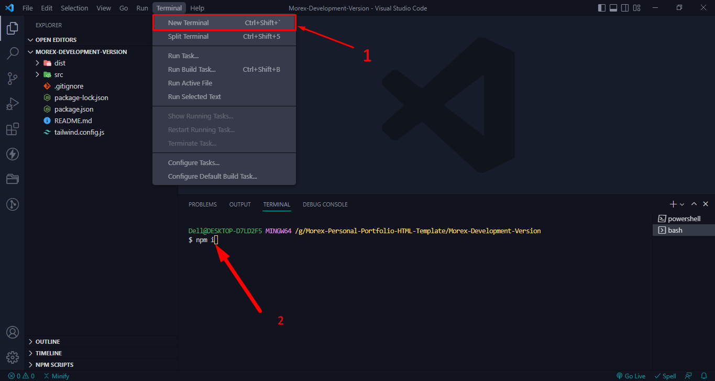Open the Run menu
This screenshot has height=381, width=715.
point(142,8)
